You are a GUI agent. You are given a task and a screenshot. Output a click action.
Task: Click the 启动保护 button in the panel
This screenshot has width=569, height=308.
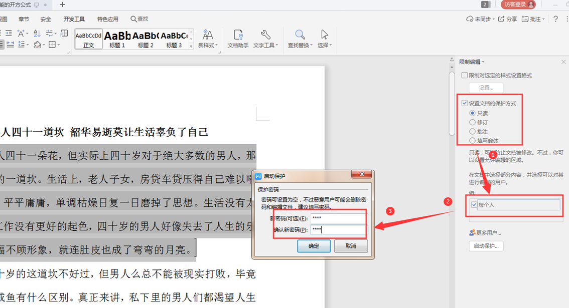486,246
